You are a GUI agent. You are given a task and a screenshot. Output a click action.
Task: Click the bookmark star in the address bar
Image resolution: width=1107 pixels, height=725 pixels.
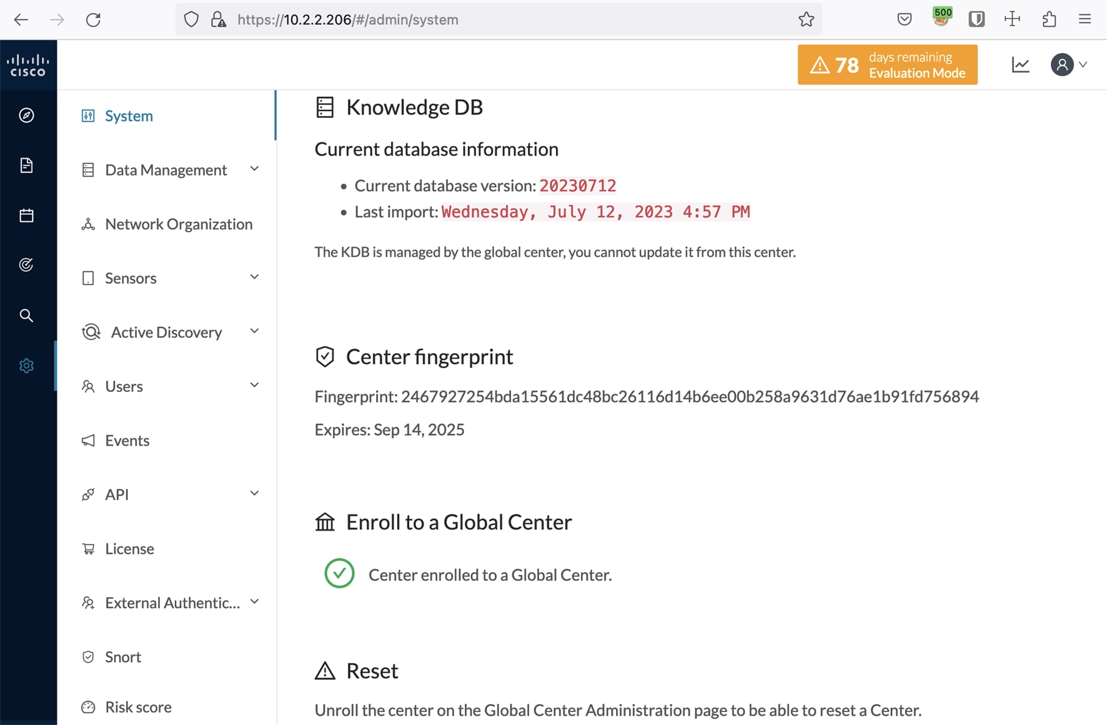click(x=806, y=19)
